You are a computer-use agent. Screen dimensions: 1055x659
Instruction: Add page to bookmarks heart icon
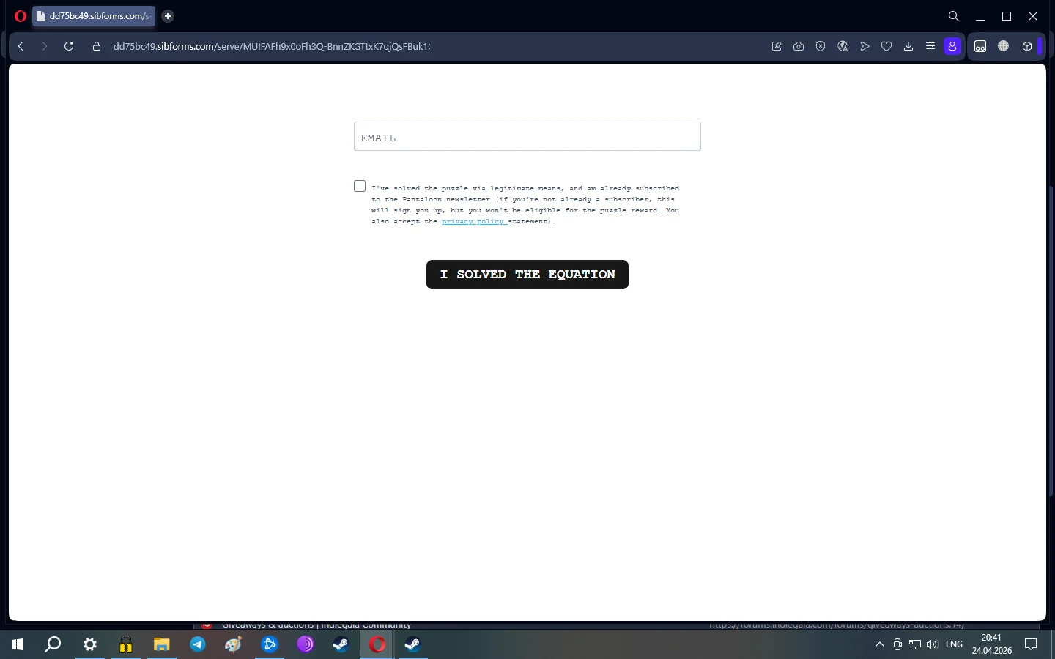coord(886,46)
